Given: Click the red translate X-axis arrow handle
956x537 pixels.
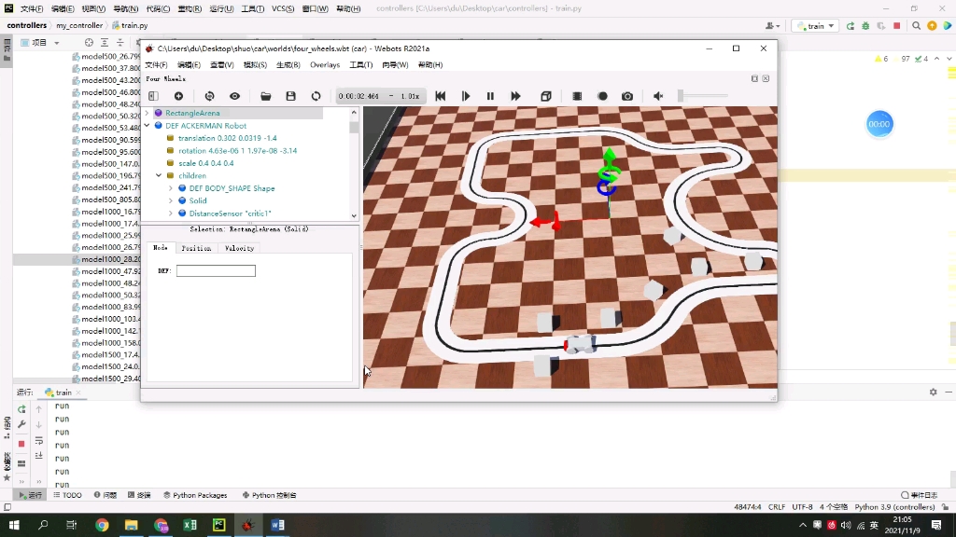Looking at the screenshot, I should (x=540, y=222).
